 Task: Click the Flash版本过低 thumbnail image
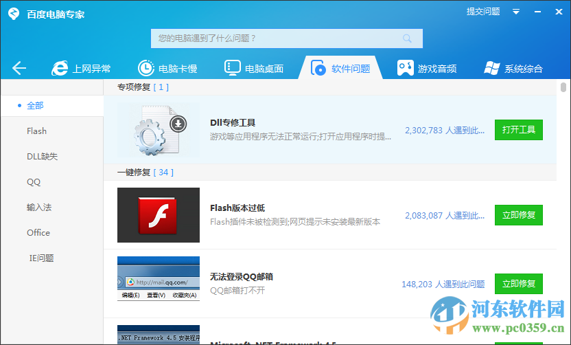point(159,215)
